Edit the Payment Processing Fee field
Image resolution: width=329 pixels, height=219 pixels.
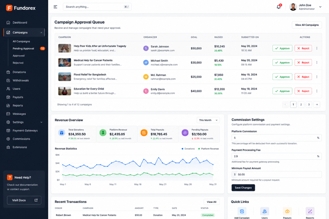[277, 156]
